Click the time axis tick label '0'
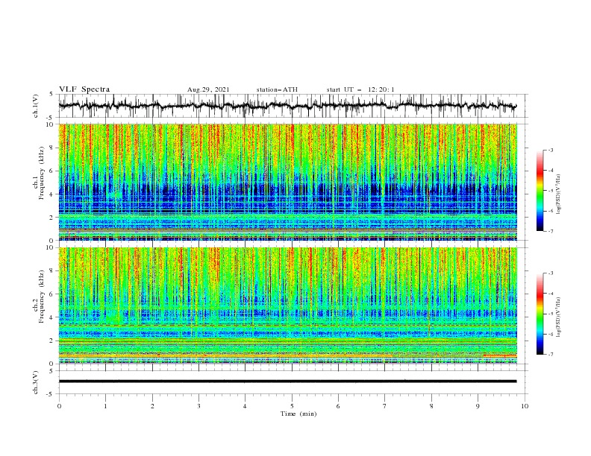Screen dimensions: 591x456 pyautogui.click(x=59, y=406)
